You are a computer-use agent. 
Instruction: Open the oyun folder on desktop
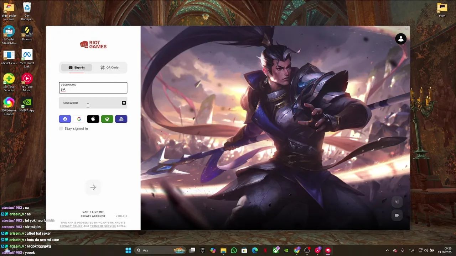pos(442,10)
